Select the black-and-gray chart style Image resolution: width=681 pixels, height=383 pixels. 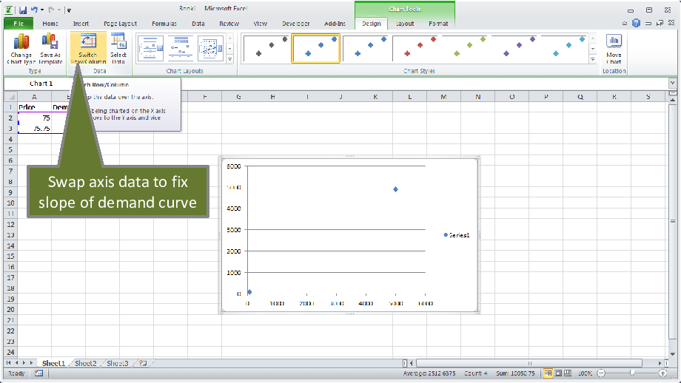click(266, 48)
